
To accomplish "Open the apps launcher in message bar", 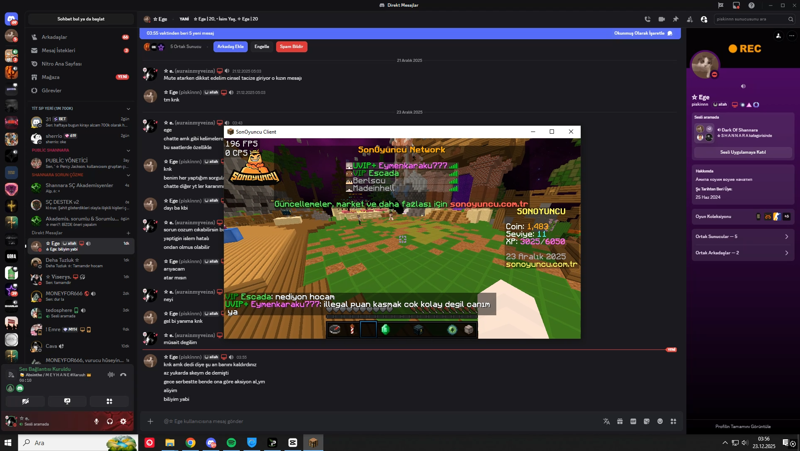I will click(x=673, y=421).
